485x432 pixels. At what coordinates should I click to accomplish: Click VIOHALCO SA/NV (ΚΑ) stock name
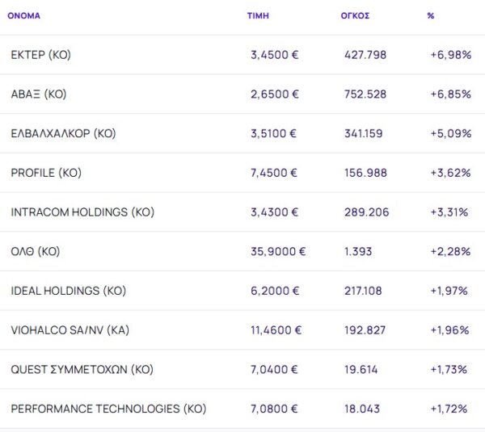click(x=70, y=330)
